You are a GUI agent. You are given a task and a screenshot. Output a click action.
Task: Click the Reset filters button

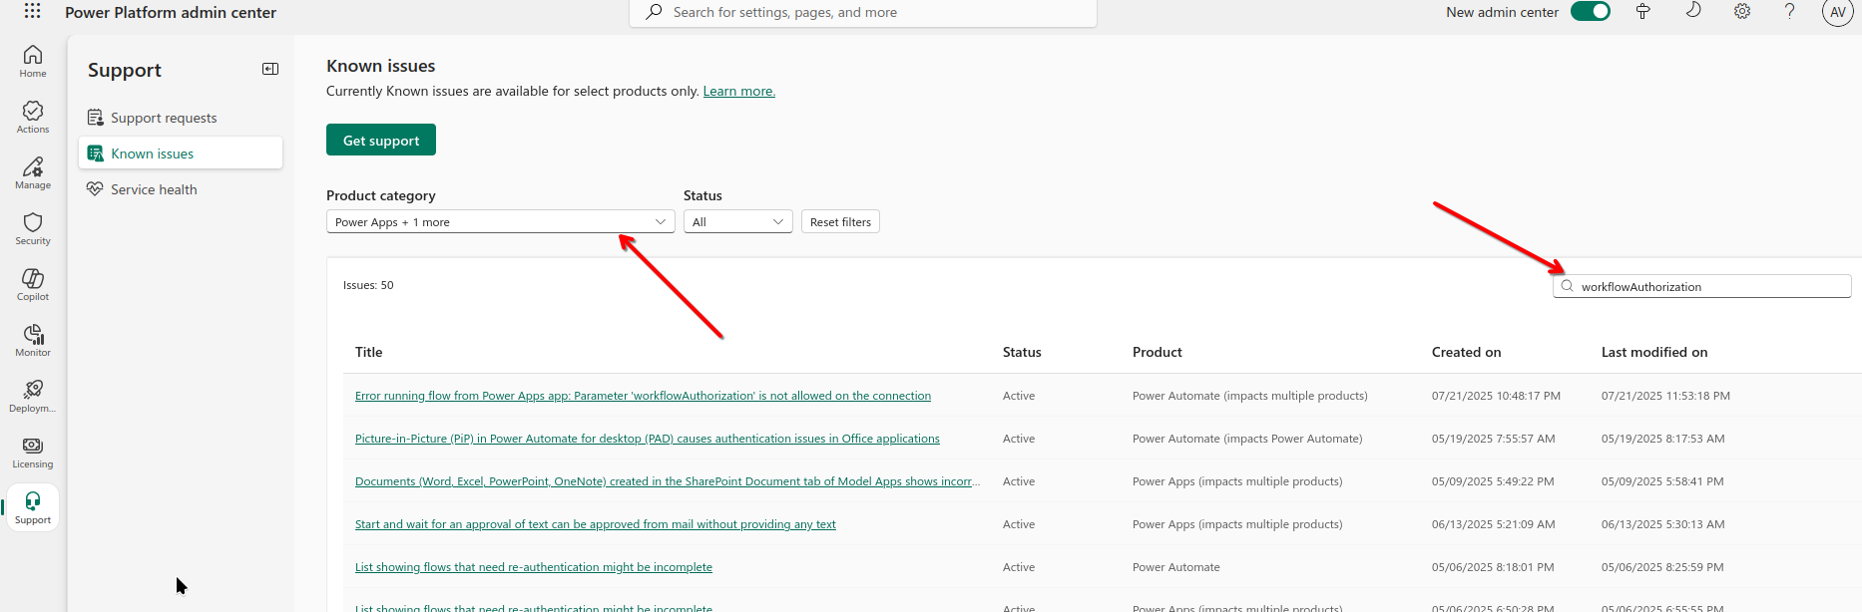pos(840,221)
